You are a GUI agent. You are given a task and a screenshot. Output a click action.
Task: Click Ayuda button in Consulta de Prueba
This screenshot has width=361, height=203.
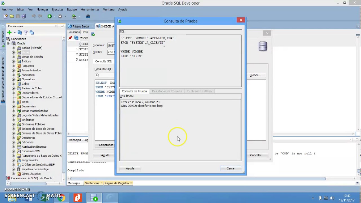click(130, 168)
